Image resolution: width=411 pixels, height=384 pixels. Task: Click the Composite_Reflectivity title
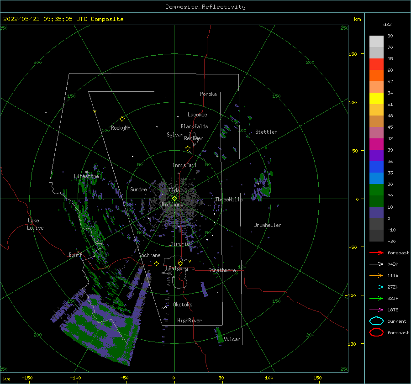[205, 7]
